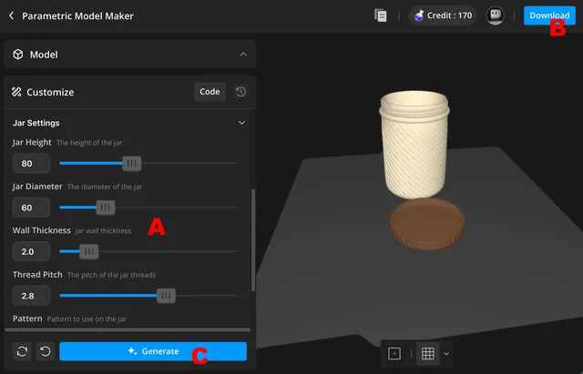The width and height of the screenshot is (583, 374).
Task: Click the Generate button
Action: point(153,351)
